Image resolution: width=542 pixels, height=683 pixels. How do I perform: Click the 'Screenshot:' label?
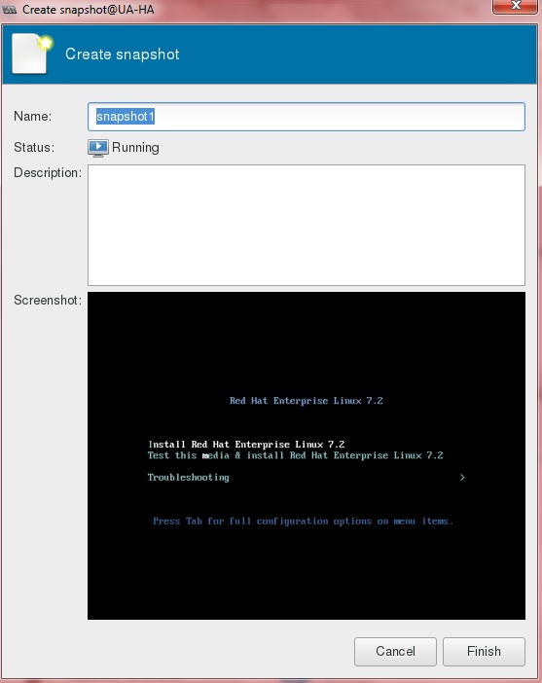[x=48, y=300]
